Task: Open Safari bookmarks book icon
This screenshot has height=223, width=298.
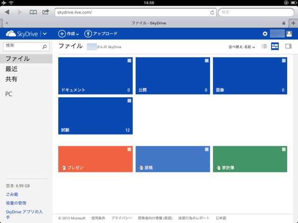Action: pos(33,13)
